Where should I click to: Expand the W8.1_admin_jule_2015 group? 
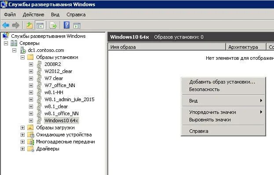point(31,99)
